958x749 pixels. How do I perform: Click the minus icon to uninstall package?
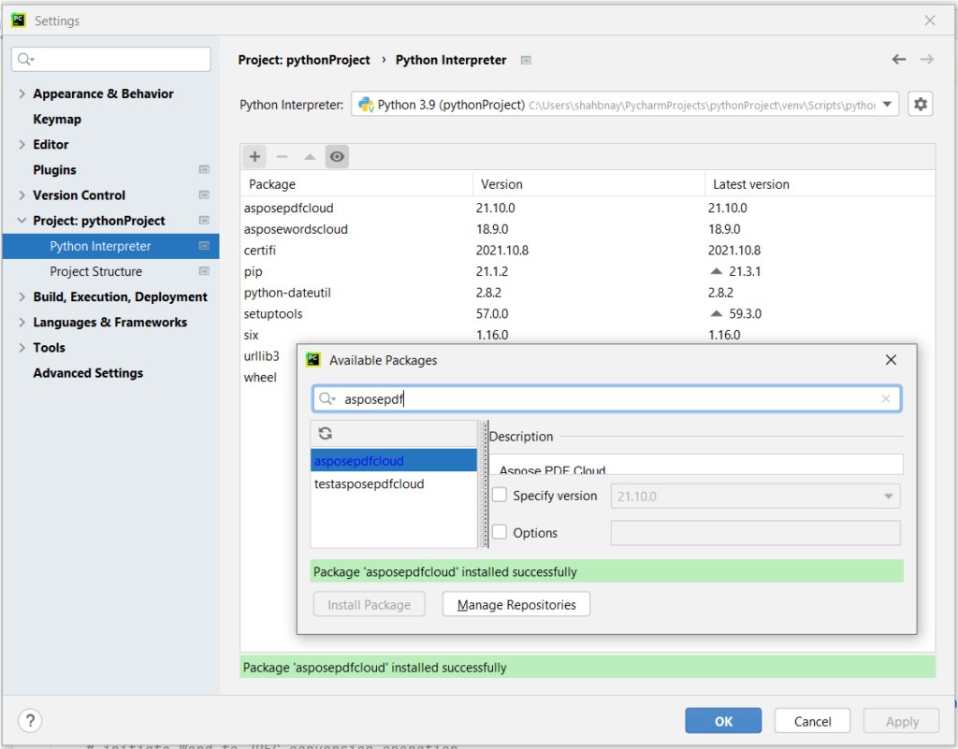tap(282, 157)
